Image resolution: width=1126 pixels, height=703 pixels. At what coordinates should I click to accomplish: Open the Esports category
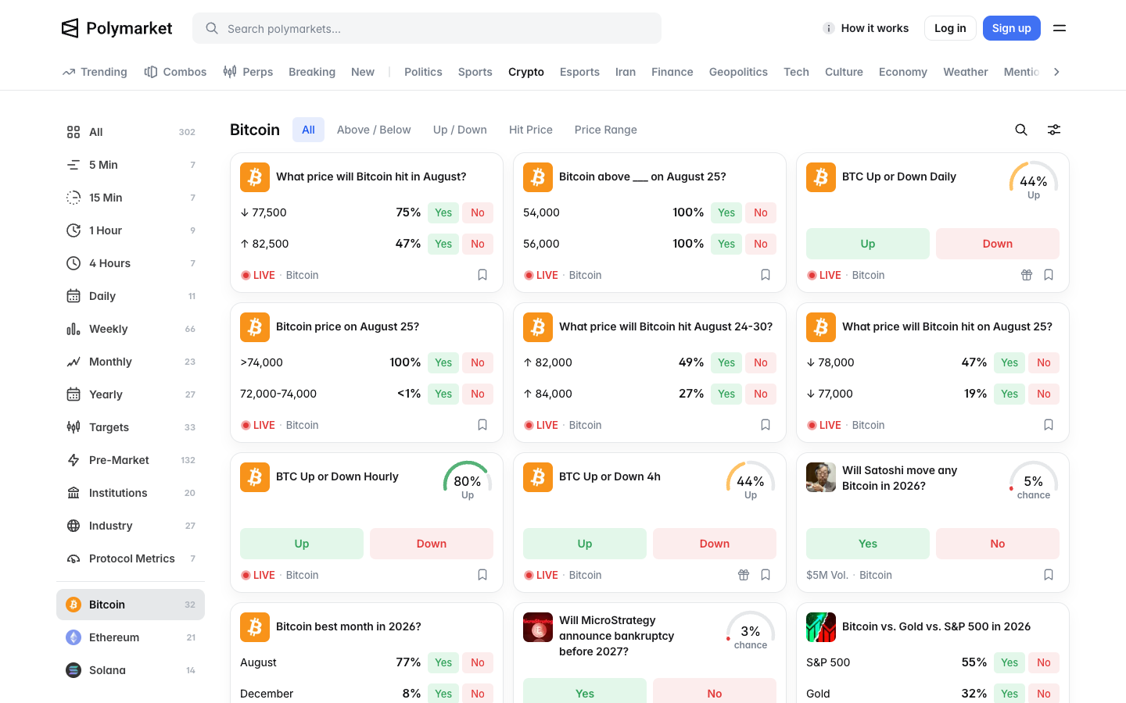click(x=579, y=72)
